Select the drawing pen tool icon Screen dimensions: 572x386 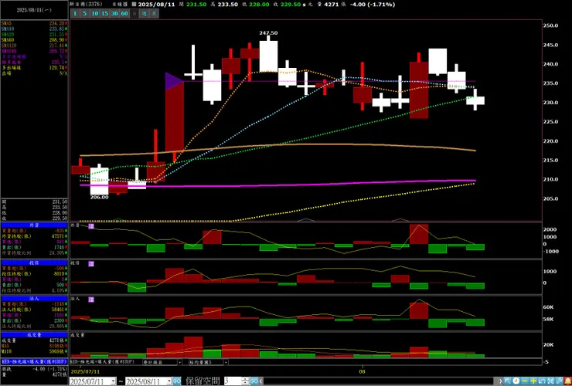559,381
